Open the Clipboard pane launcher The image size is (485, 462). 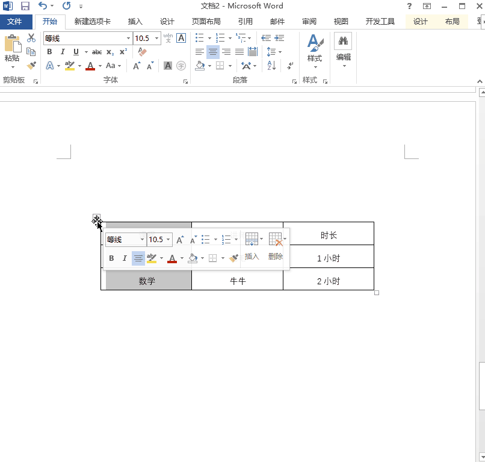point(36,81)
